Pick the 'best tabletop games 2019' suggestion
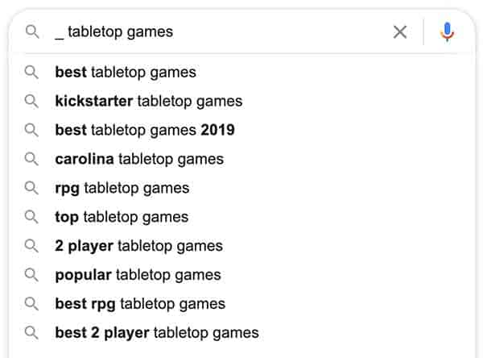483x358 pixels. pos(242,131)
